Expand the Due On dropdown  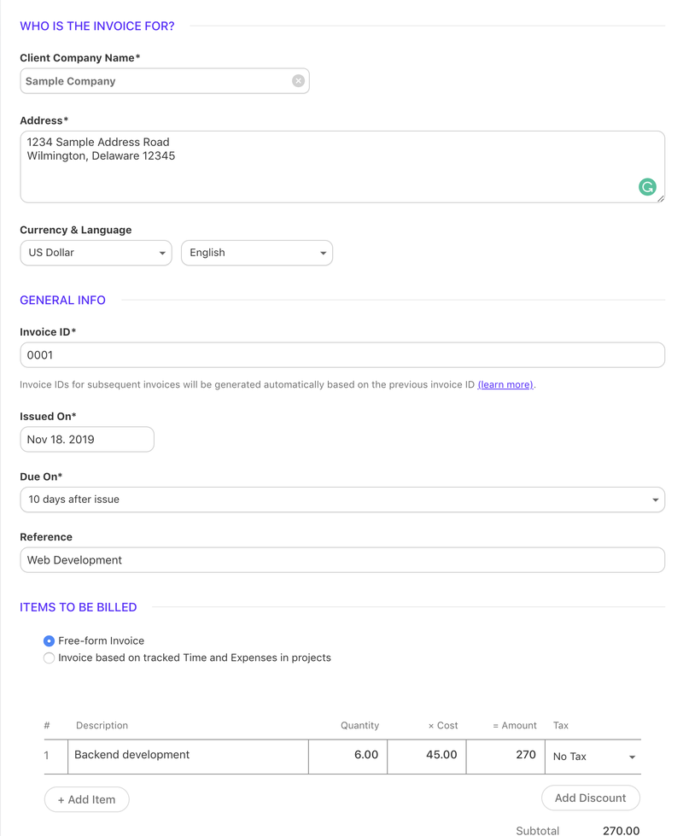point(342,500)
